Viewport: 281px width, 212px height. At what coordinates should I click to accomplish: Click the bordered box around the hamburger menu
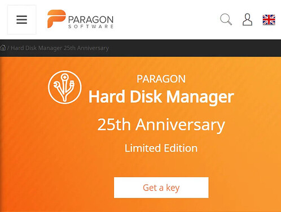(21, 20)
